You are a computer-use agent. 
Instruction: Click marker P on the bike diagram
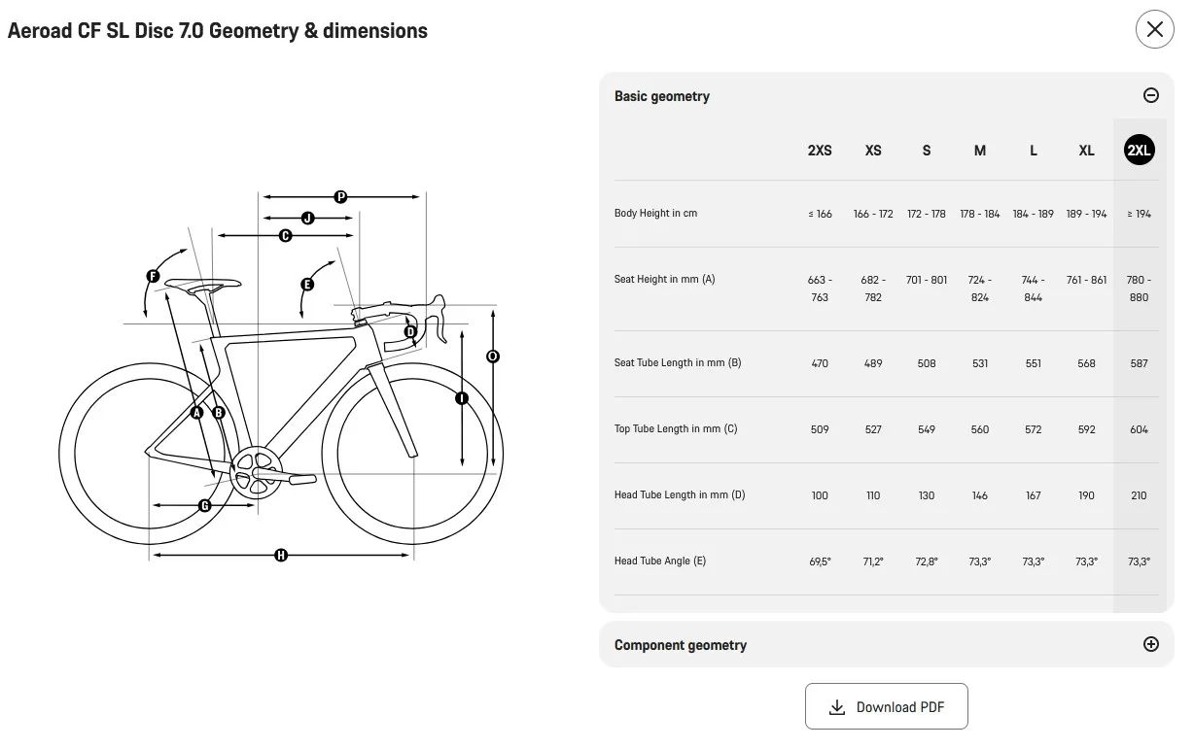(x=340, y=197)
